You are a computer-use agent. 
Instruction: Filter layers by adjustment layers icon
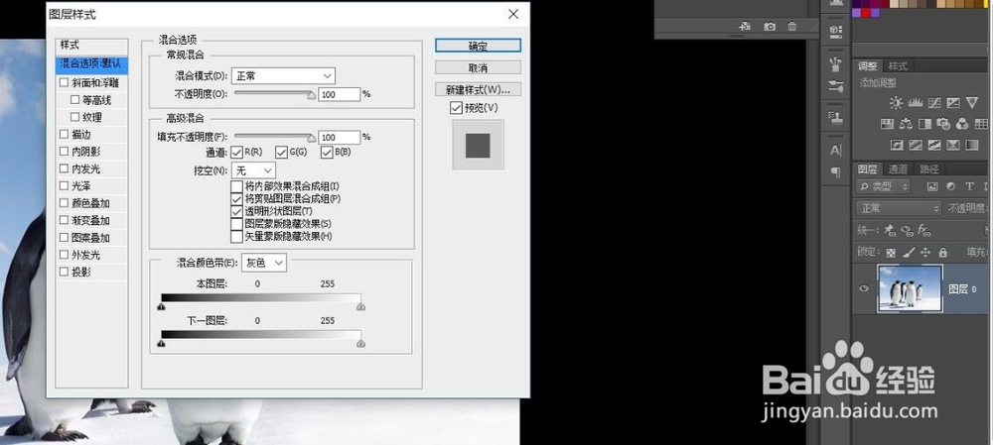[950, 186]
